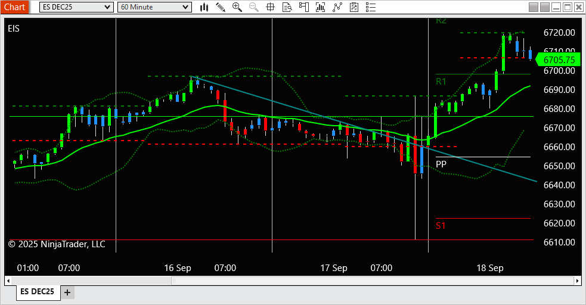Click the 6610.00 price axis label

559,242
